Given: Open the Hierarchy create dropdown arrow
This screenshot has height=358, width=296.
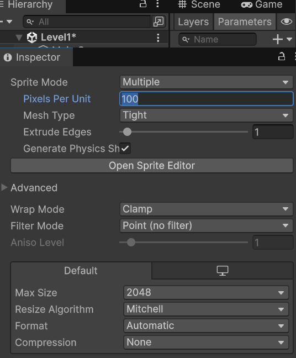Looking at the screenshot, I should (9, 22).
